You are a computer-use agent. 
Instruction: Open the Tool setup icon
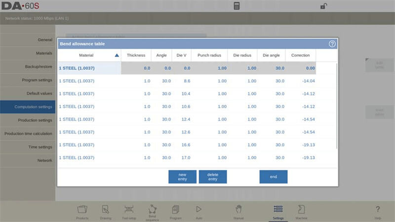[129, 211]
